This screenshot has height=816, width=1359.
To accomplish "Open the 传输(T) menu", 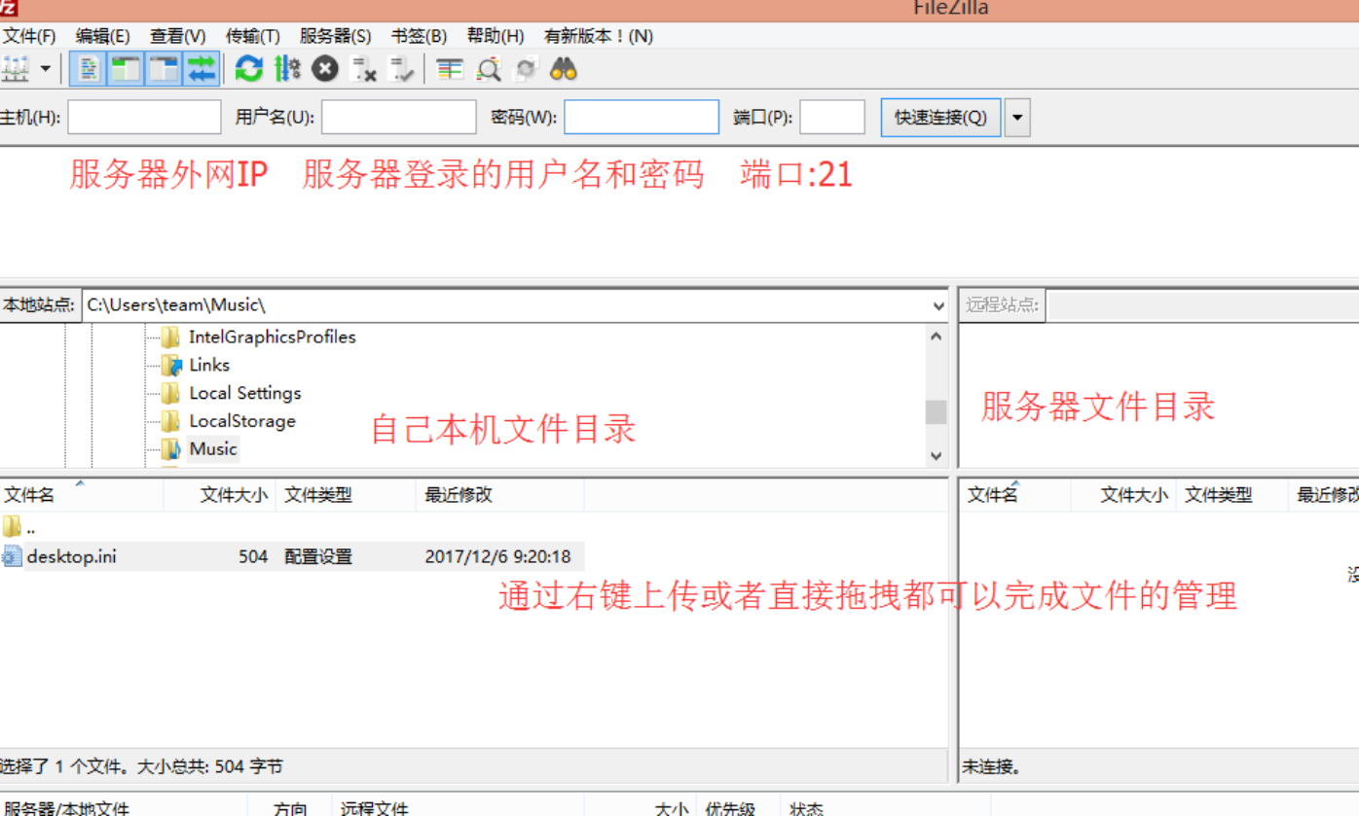I will 253,36.
